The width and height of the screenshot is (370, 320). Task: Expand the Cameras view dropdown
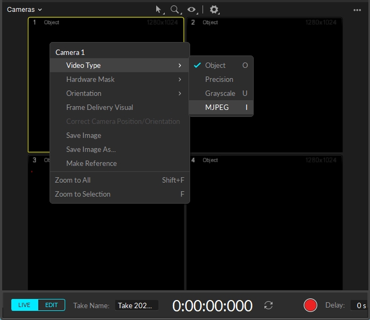(x=24, y=10)
